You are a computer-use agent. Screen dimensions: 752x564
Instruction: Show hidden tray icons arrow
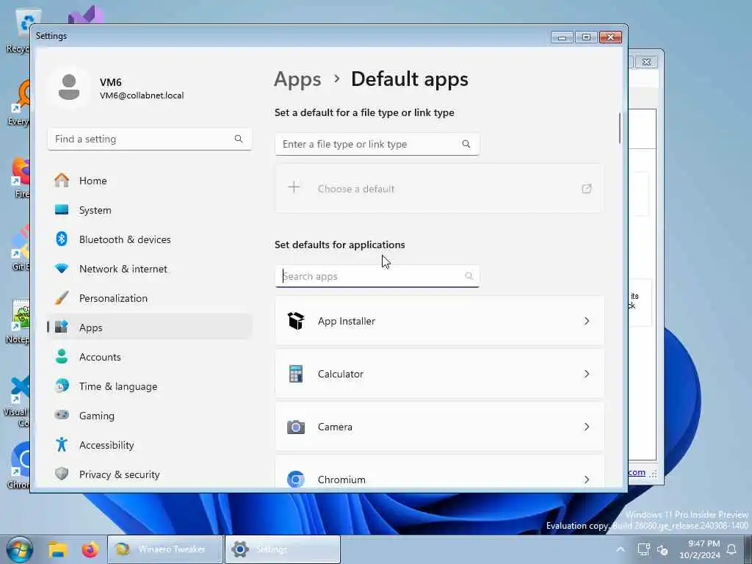pyautogui.click(x=620, y=549)
